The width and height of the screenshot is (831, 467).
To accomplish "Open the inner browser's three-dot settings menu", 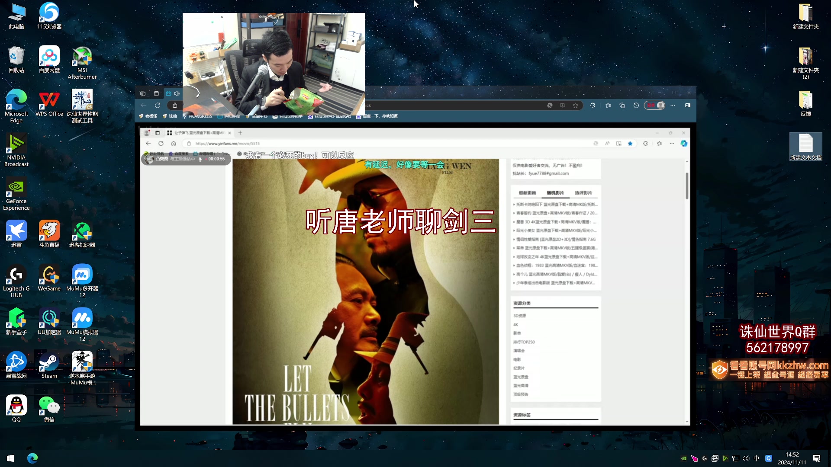I will click(x=672, y=144).
